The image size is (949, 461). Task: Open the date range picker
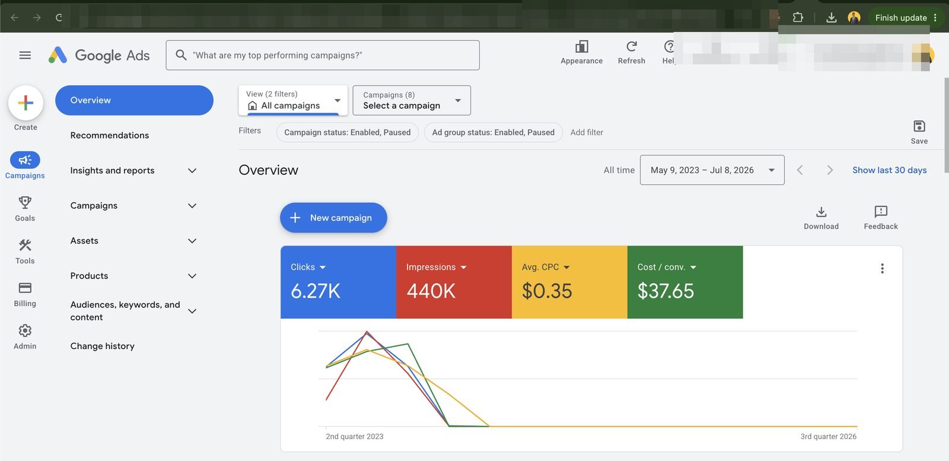click(712, 170)
